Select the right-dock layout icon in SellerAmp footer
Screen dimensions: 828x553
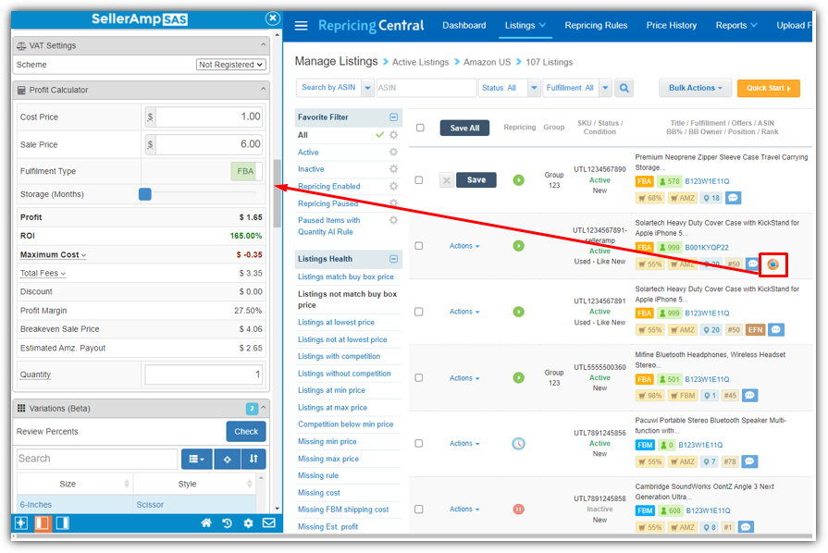pyautogui.click(x=62, y=522)
